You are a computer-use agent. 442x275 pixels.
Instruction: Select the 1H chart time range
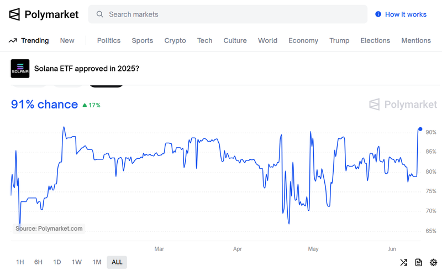click(20, 262)
